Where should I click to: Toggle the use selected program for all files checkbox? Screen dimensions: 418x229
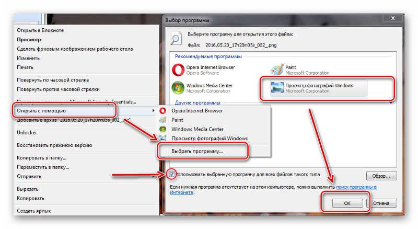172,174
